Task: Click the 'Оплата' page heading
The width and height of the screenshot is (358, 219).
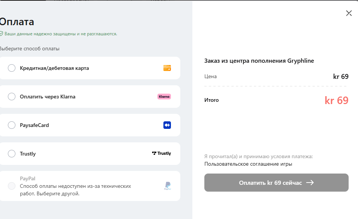Action: click(17, 21)
